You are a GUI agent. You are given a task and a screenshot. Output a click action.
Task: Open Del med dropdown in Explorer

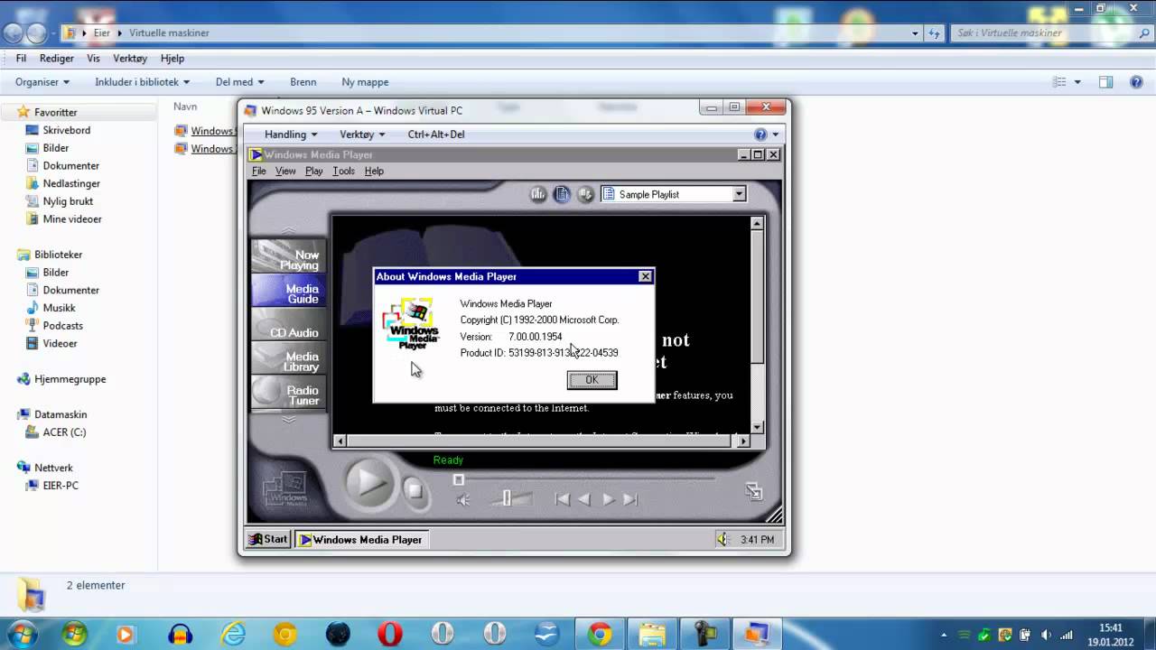pyautogui.click(x=240, y=82)
